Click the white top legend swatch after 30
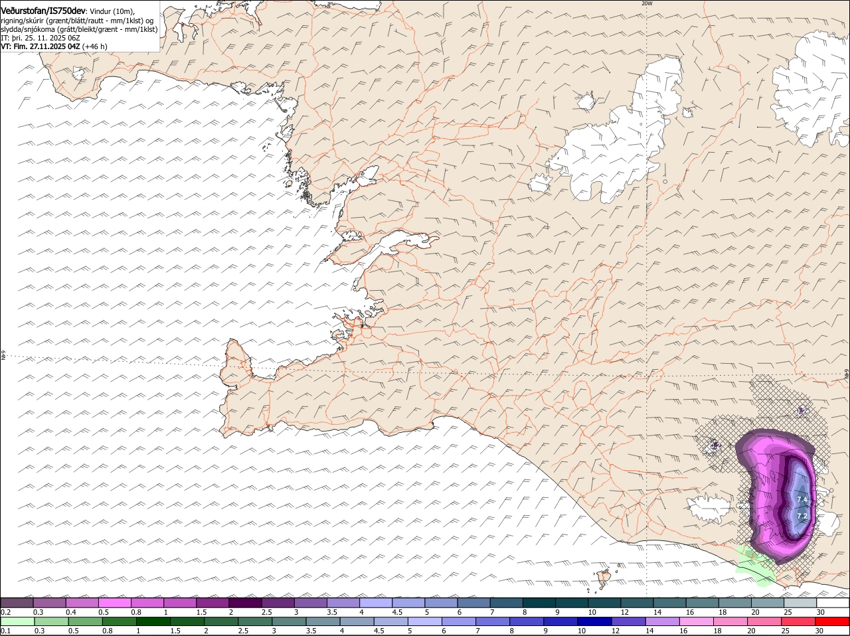The height and width of the screenshot is (636, 850). tap(833, 602)
